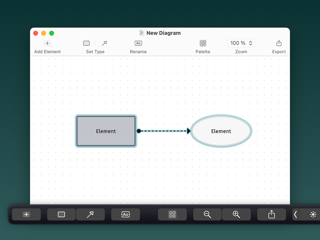The height and width of the screenshot is (240, 320).
Task: Click the Rename icon in window toolbar
Action: pyautogui.click(x=138, y=43)
